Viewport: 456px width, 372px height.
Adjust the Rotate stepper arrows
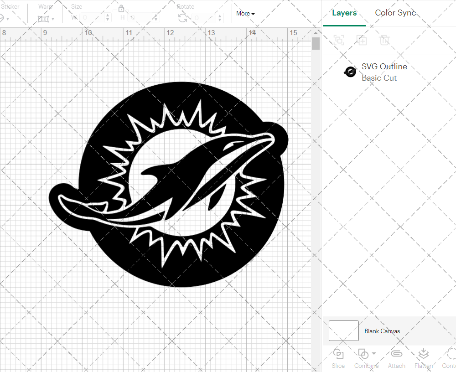tap(220, 18)
